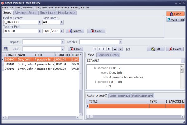Screen dimensions: 187x125
Task: Click TITLE column header in Active Loans
Action: click(x=119, y=101)
